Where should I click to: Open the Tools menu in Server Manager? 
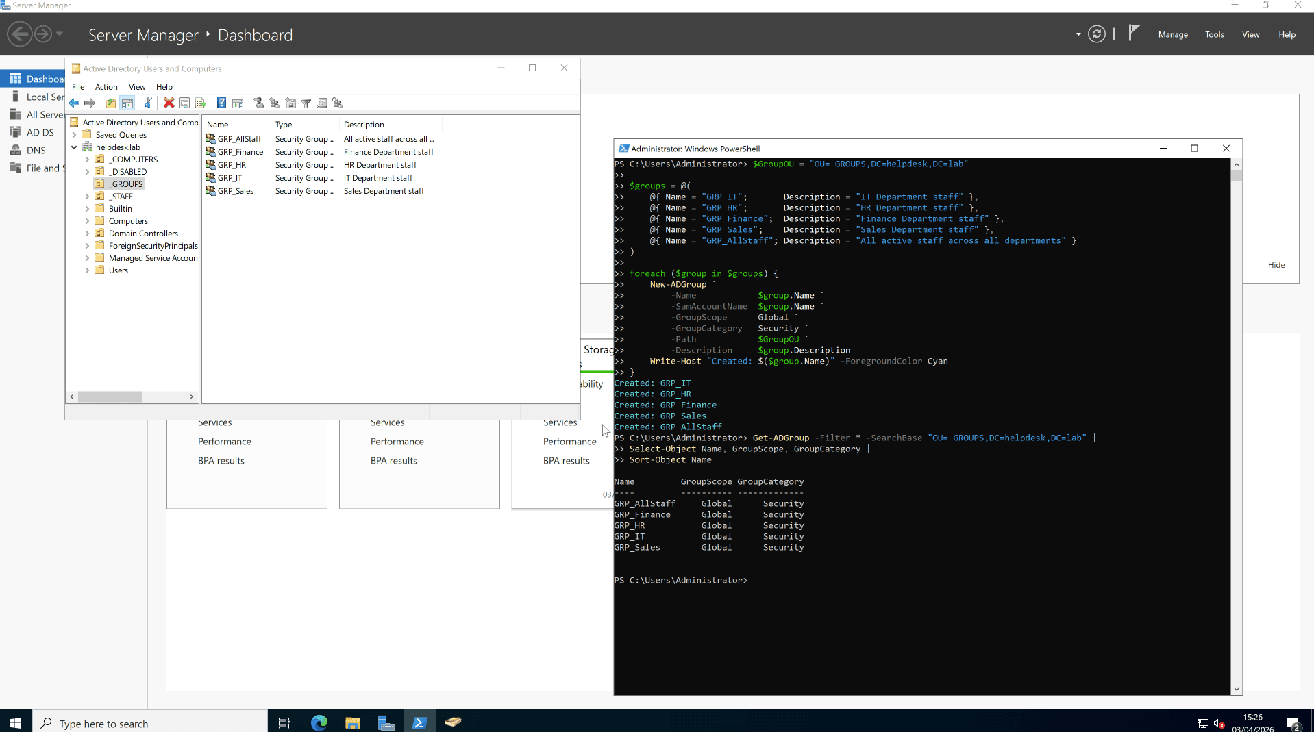click(1214, 34)
